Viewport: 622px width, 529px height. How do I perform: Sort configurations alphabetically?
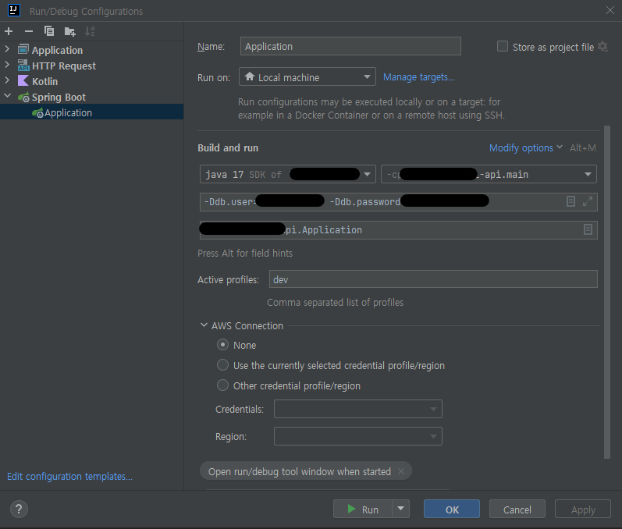pyautogui.click(x=90, y=31)
